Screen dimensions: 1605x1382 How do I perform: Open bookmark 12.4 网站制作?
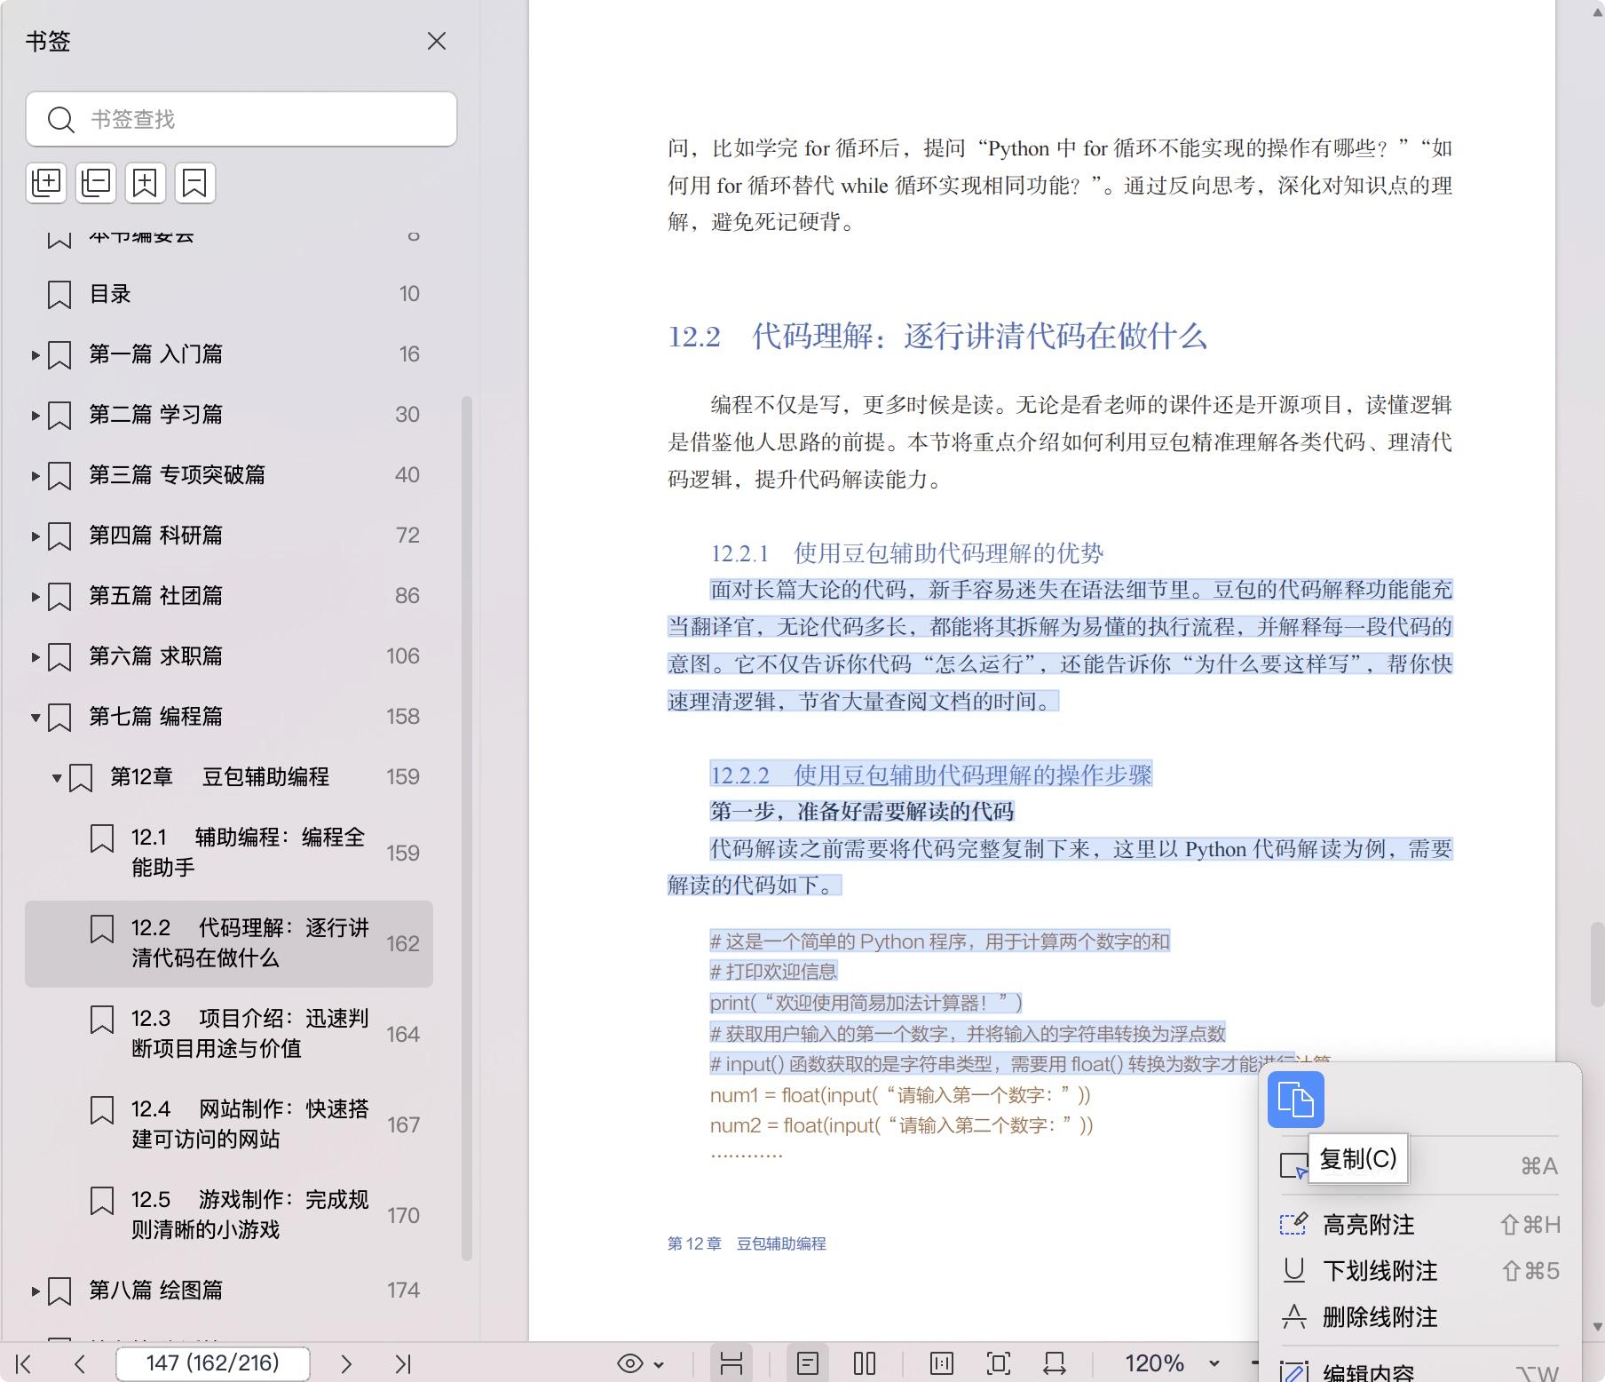(x=231, y=1124)
